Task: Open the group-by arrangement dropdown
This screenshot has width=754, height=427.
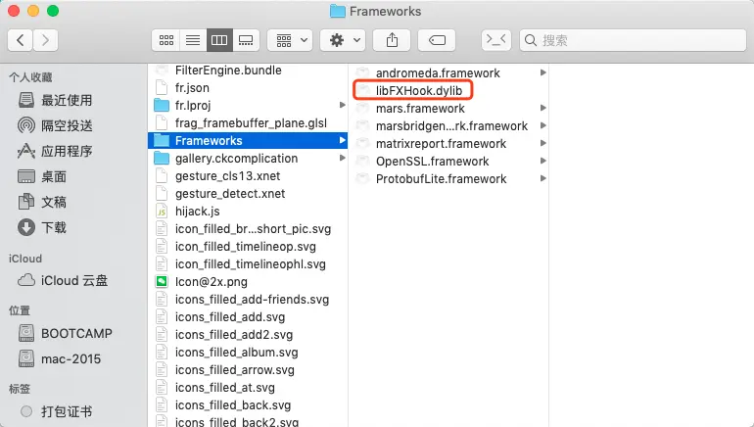Action: tap(290, 40)
